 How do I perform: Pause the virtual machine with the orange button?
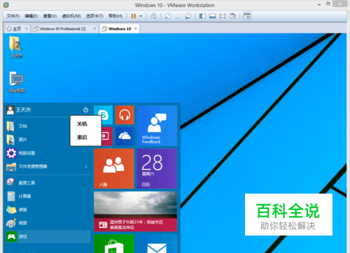tap(133, 16)
